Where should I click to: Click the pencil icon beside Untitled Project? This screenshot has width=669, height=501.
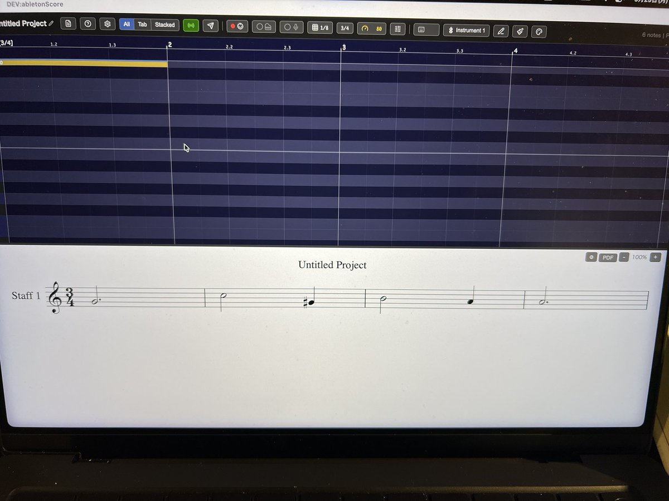point(51,23)
